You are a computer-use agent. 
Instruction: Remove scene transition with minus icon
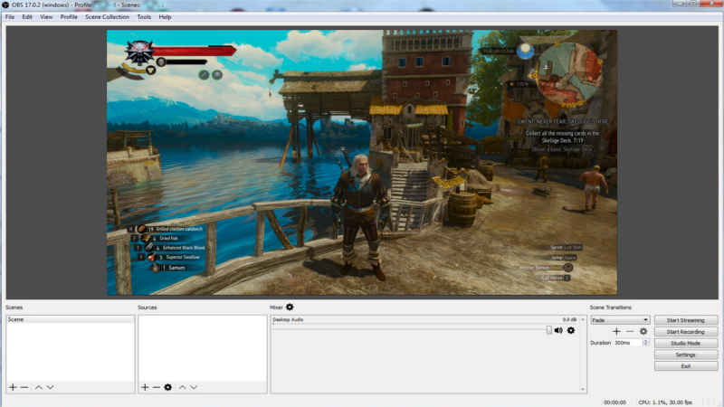point(630,331)
